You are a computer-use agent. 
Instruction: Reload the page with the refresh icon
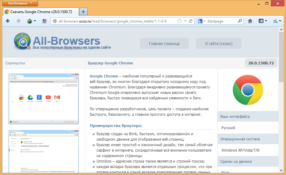(191, 21)
